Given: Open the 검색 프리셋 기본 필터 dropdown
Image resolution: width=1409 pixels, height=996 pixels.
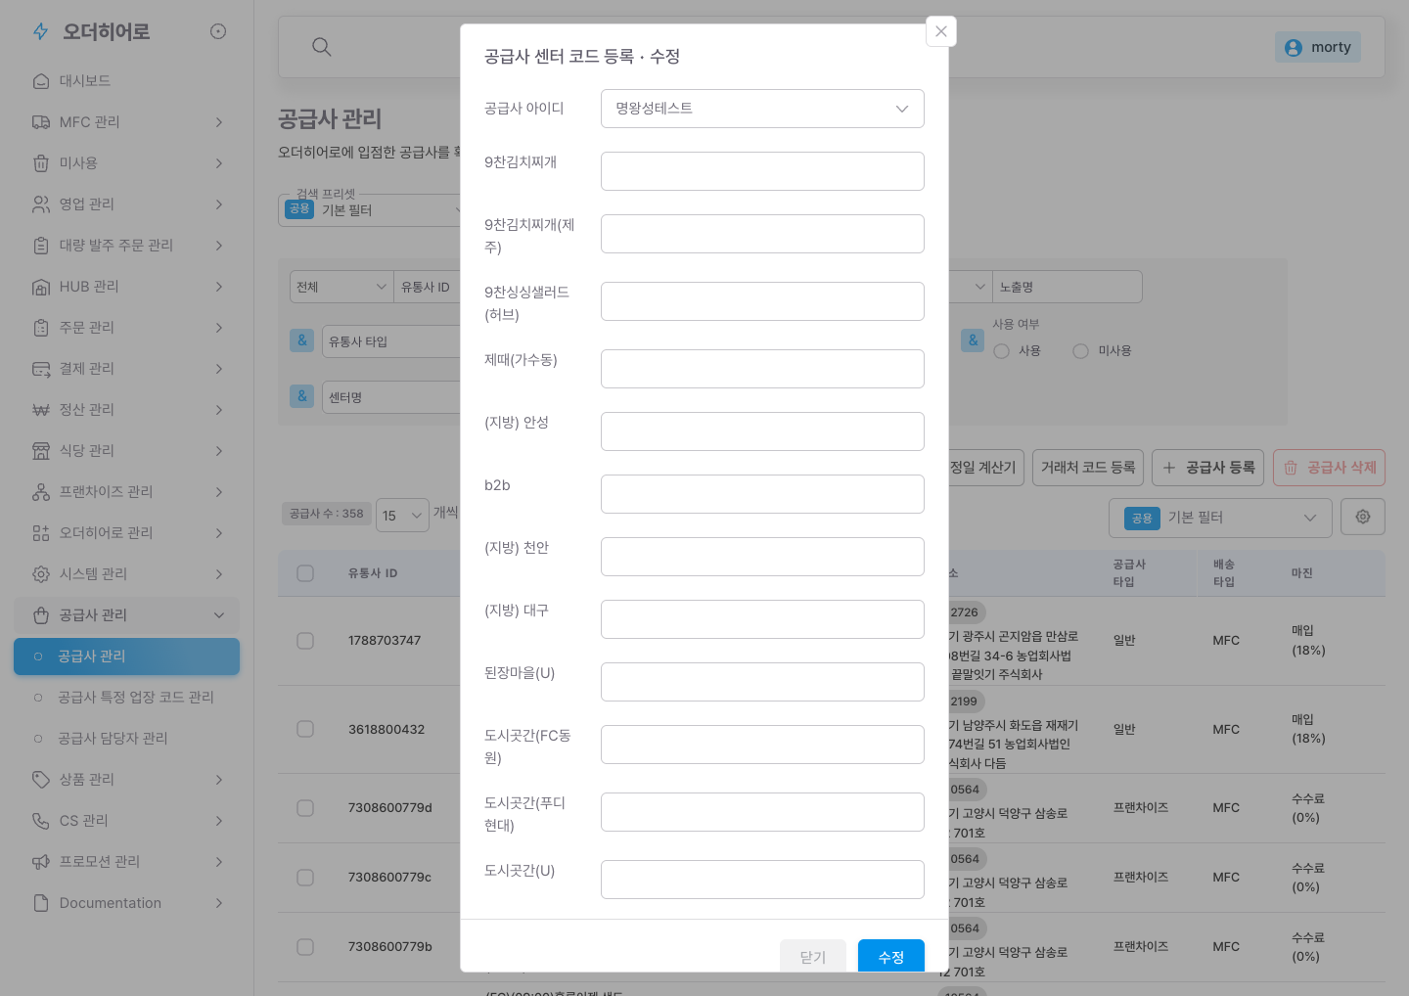Looking at the screenshot, I should tap(370, 209).
